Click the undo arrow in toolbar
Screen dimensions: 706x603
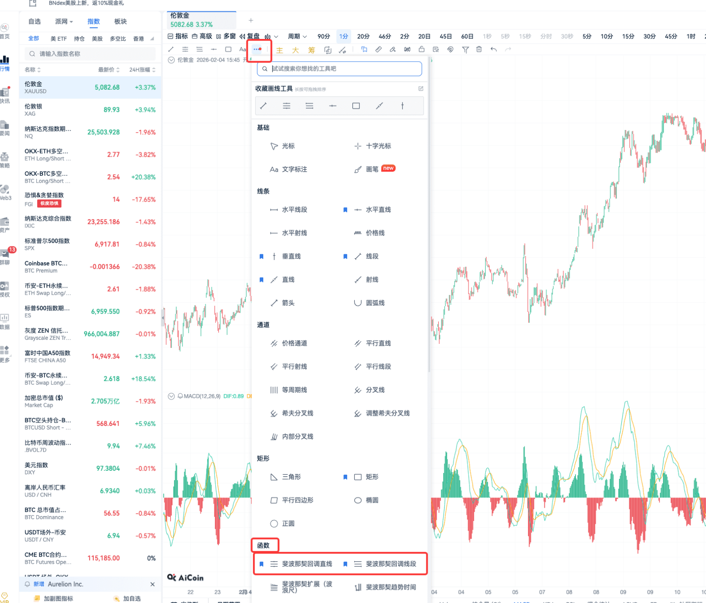pyautogui.click(x=493, y=49)
